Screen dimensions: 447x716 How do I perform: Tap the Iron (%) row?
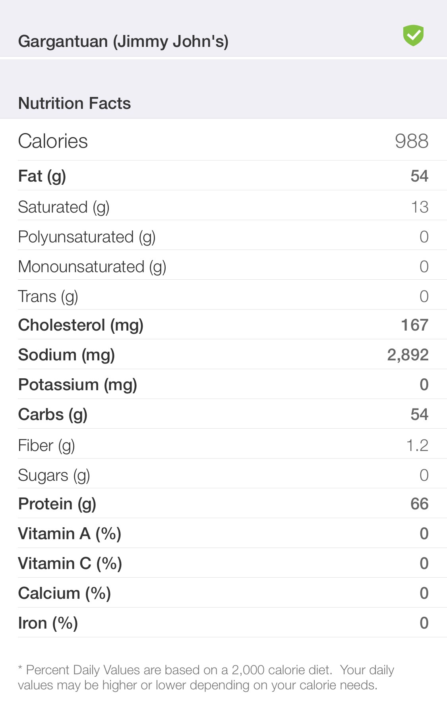(223, 623)
